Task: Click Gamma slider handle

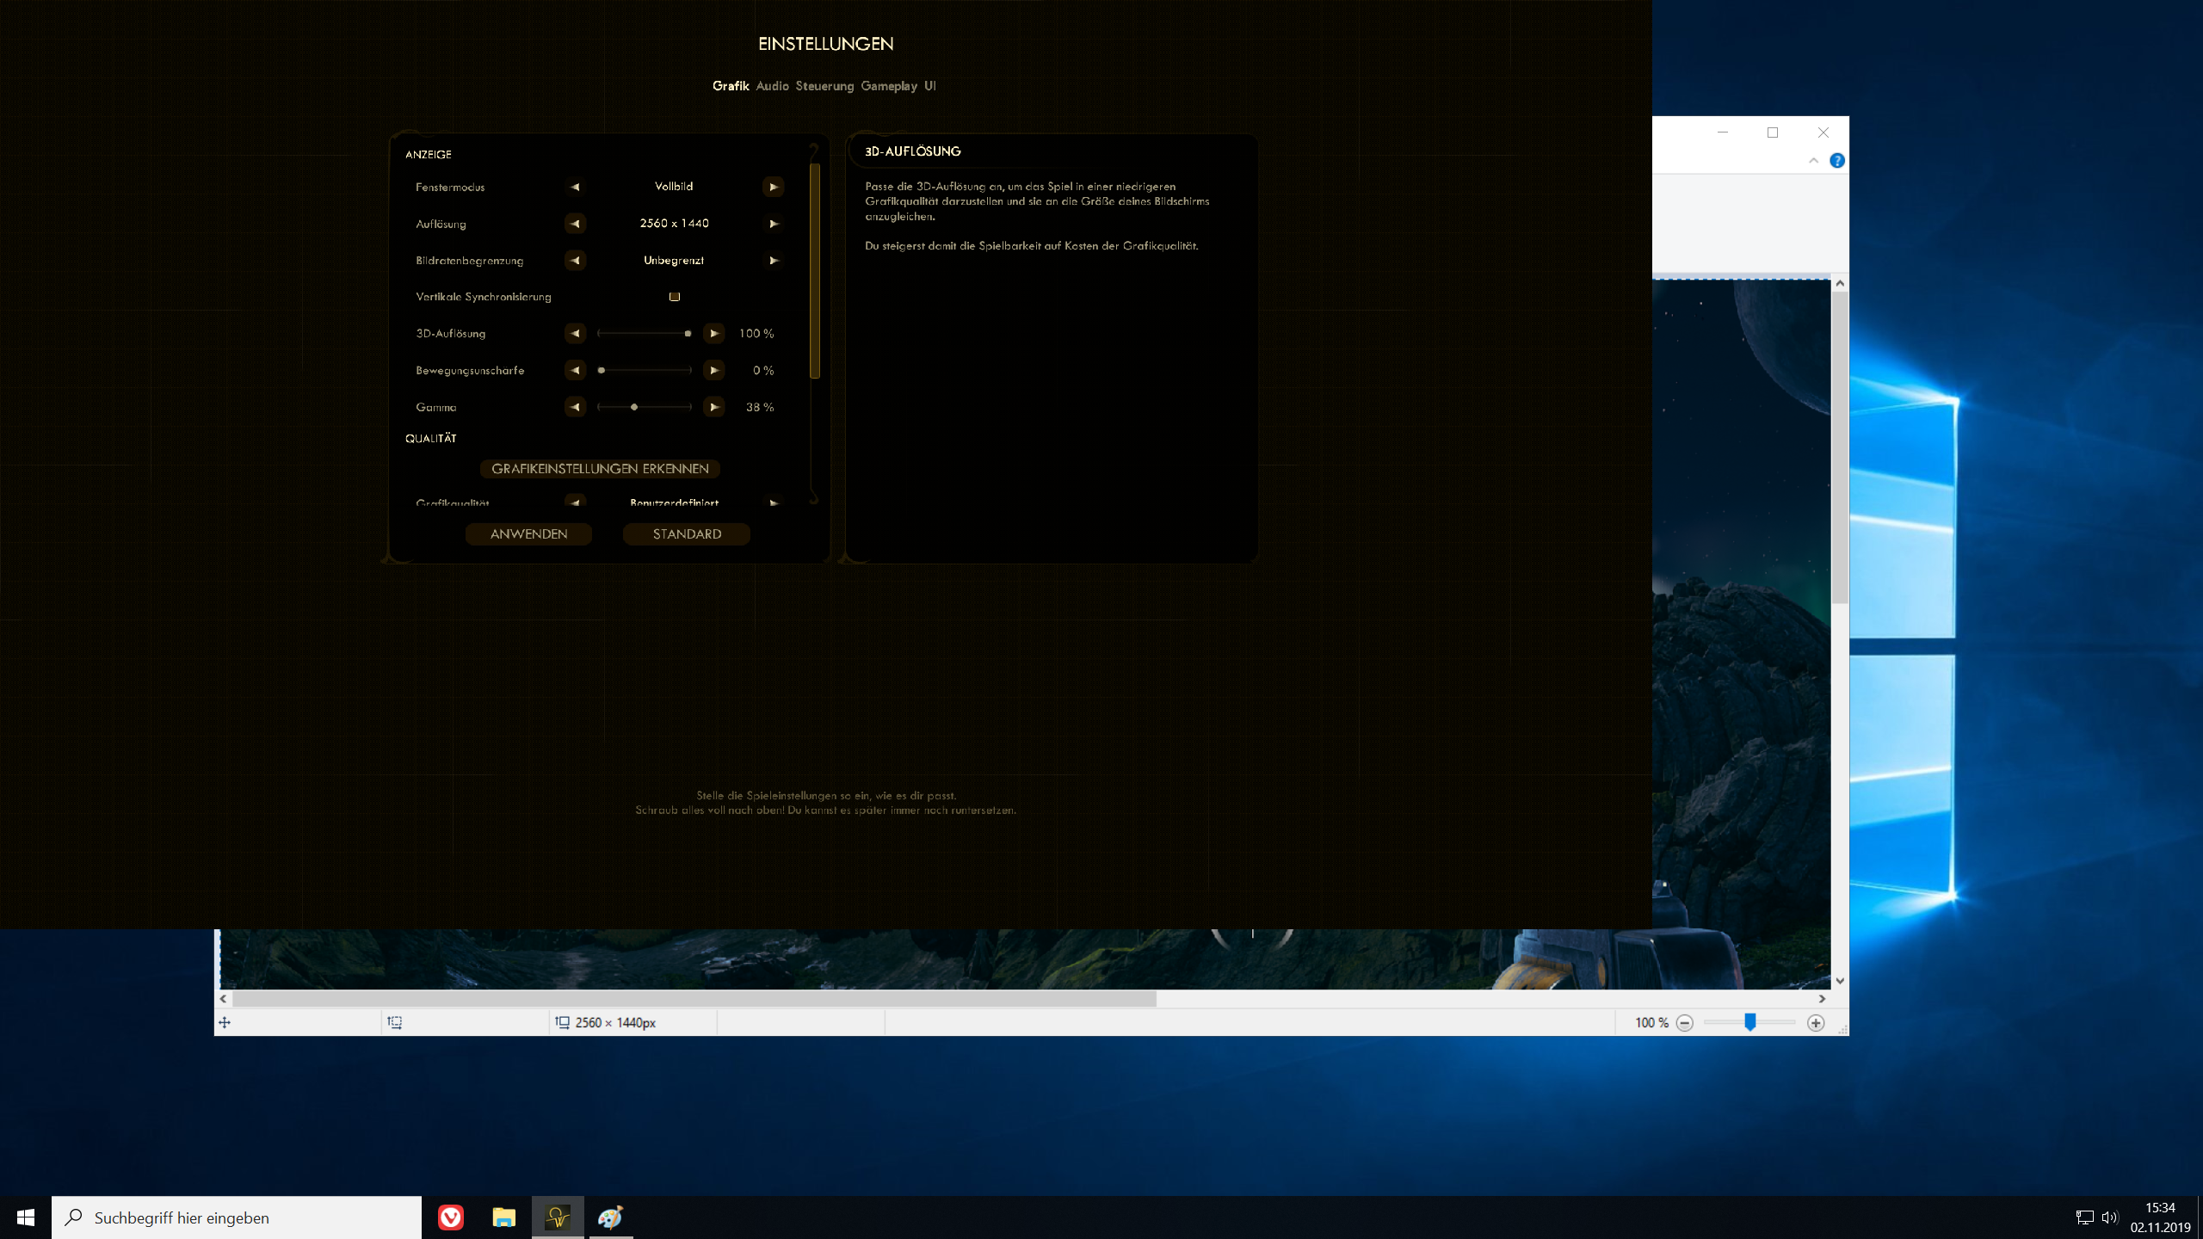Action: (634, 407)
